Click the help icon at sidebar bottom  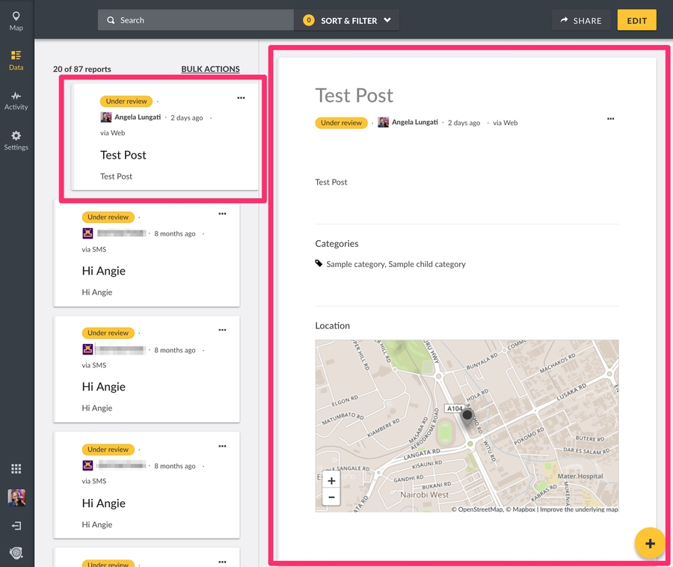(x=16, y=553)
